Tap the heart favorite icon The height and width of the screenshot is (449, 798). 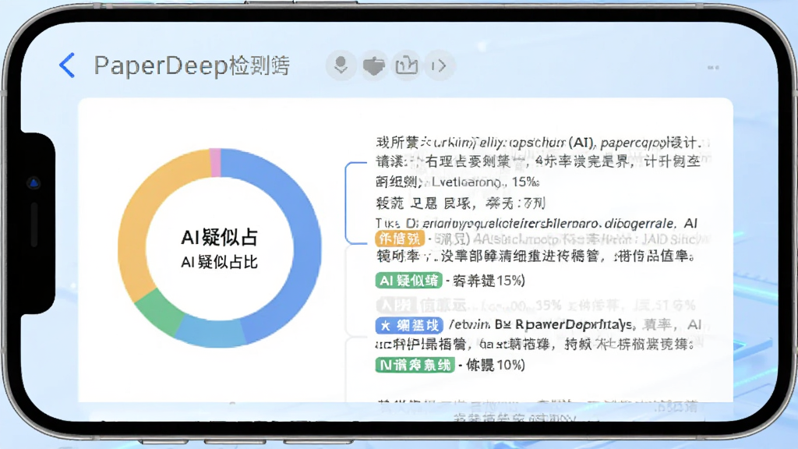tap(373, 65)
